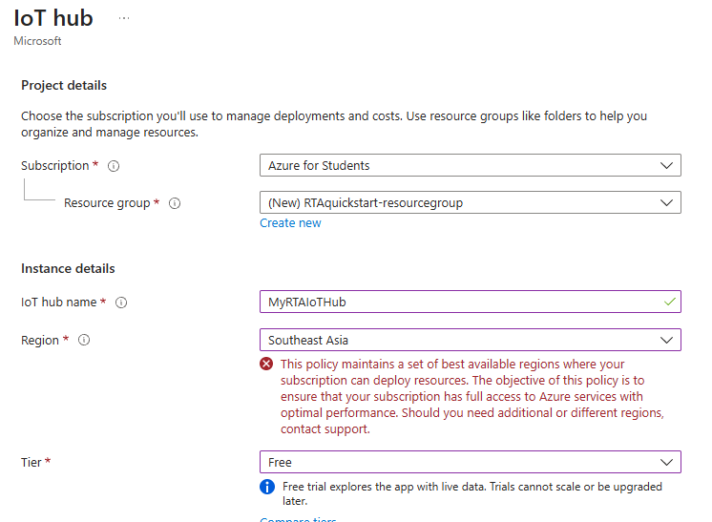Click the blue info icon under Tier

(x=267, y=487)
